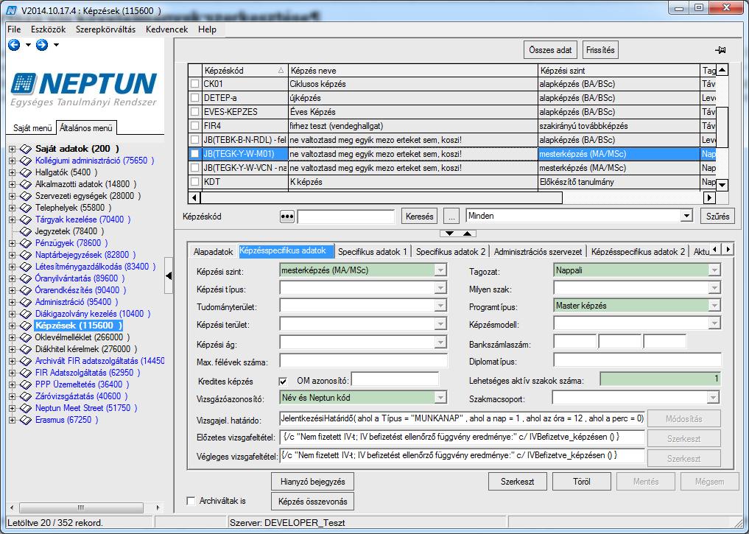Click the Képzéskód search input field
The image size is (749, 534).
click(346, 217)
